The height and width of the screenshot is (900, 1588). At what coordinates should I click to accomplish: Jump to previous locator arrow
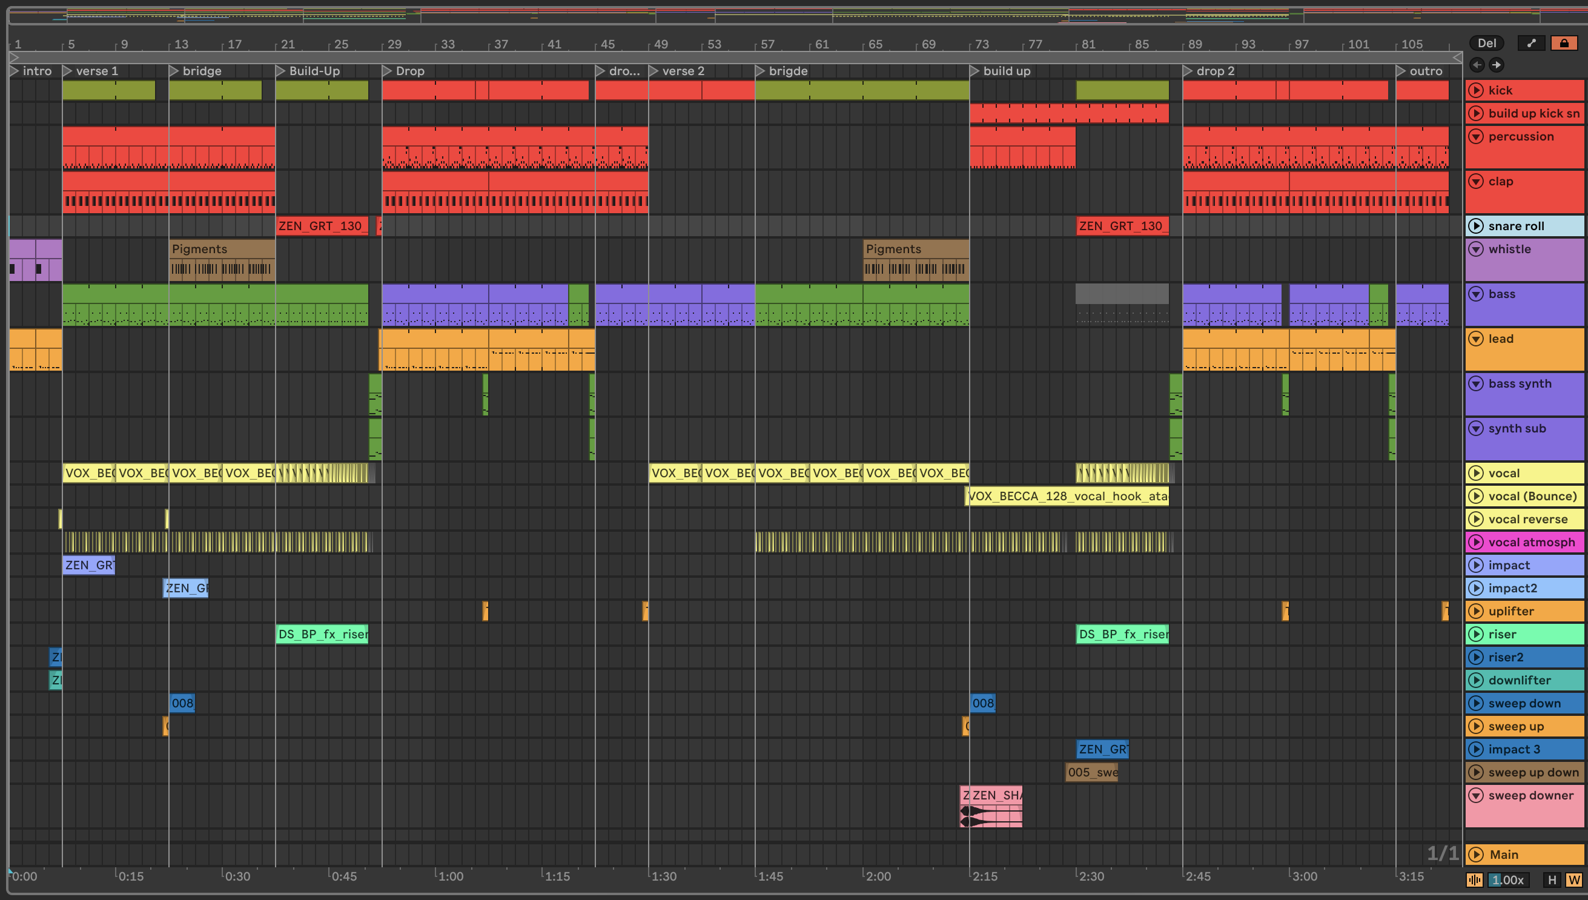1477,65
